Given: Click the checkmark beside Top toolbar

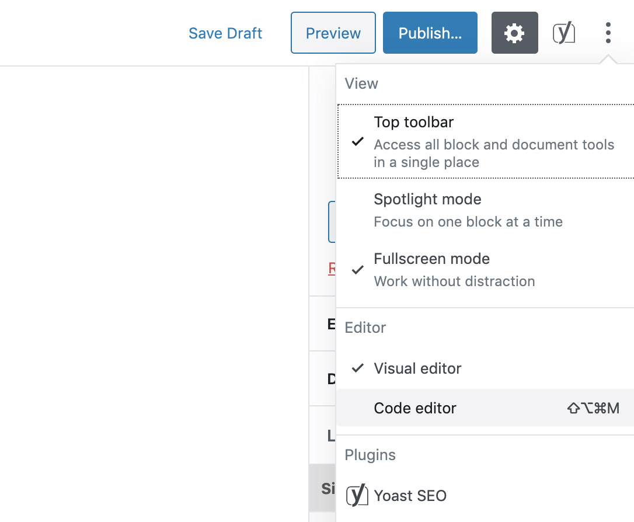Looking at the screenshot, I should 358,142.
